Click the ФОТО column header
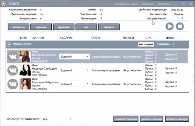 tap(23, 38)
